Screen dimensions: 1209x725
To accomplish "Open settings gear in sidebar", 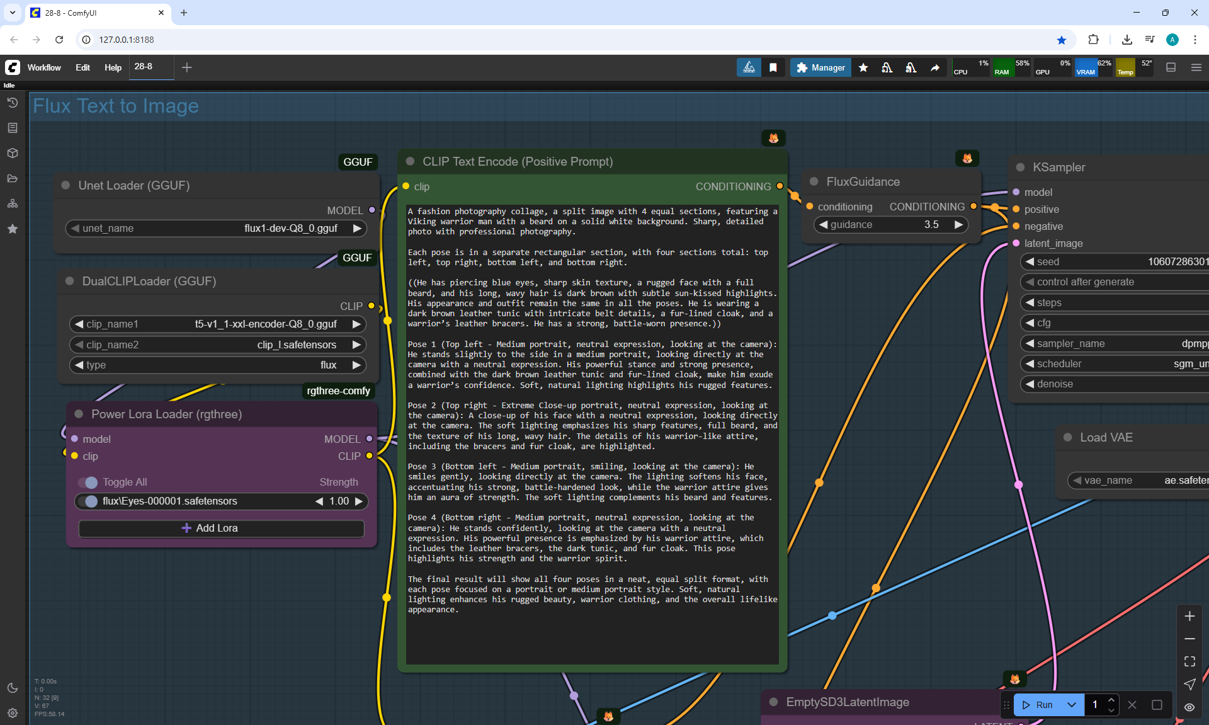I will 13,713.
